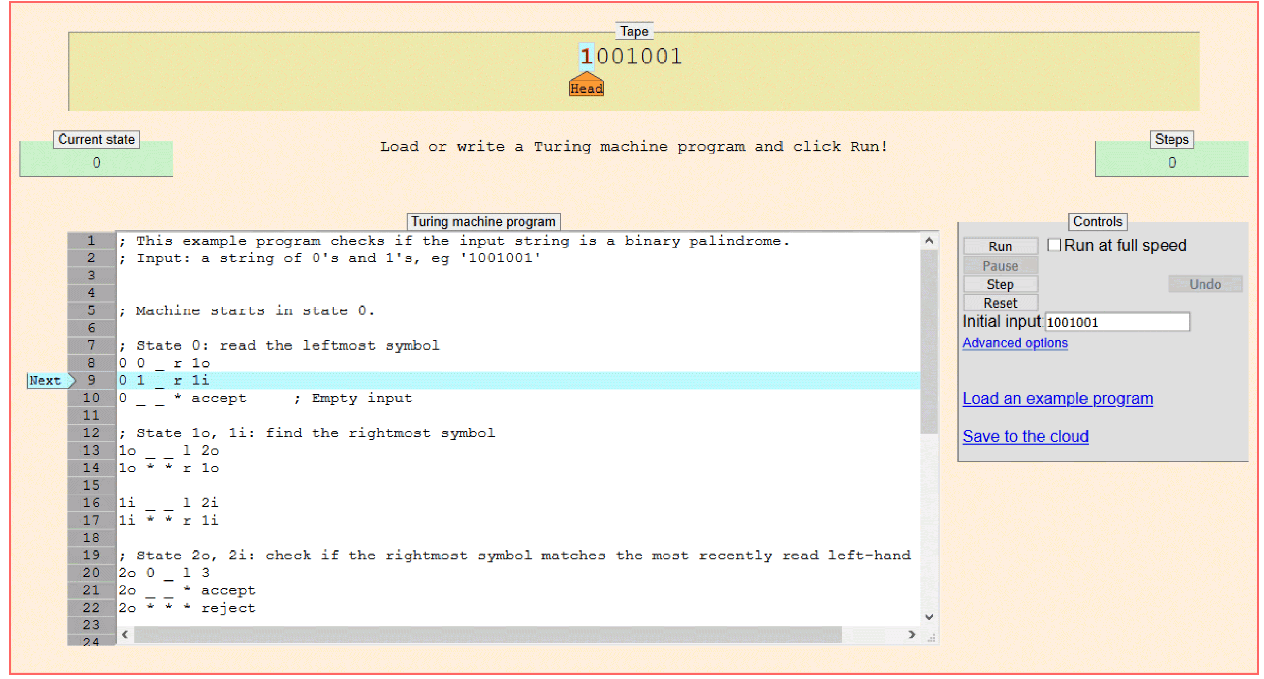This screenshot has width=1264, height=679.
Task: Click Save to the cloud link
Action: (x=1025, y=436)
